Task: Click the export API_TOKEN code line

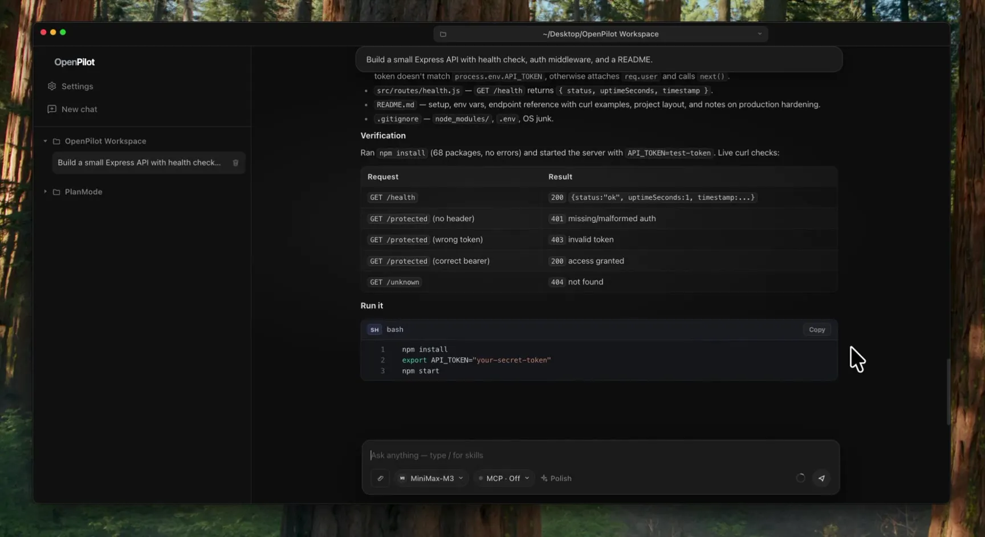Action: 477,360
